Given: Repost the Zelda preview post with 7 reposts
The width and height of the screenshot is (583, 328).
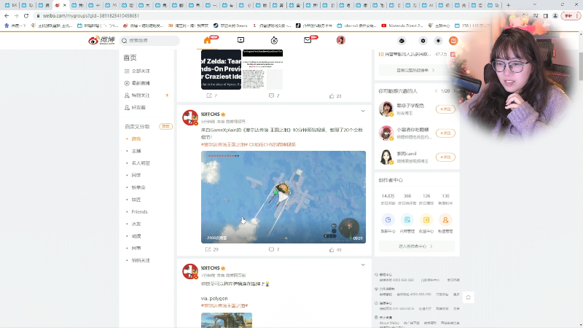Looking at the screenshot, I should tap(211, 95).
